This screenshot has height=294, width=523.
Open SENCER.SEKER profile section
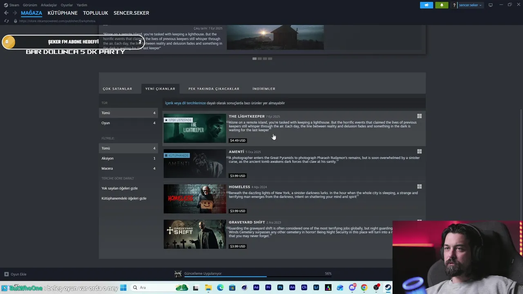click(131, 13)
